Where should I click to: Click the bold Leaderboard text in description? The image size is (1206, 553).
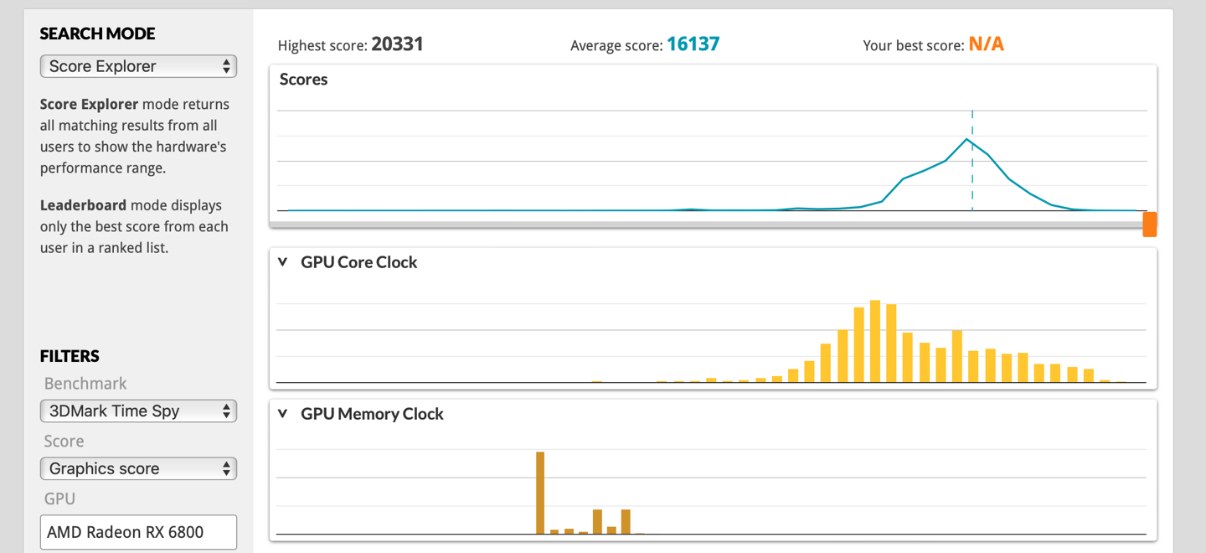tap(83, 205)
